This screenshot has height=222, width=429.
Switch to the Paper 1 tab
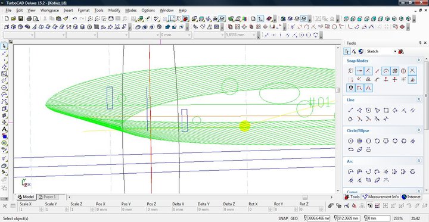pos(49,197)
